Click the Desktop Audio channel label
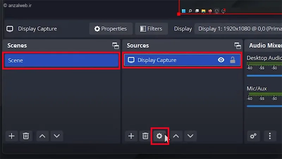The height and width of the screenshot is (159, 282). [264, 58]
